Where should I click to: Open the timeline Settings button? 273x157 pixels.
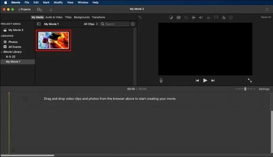coord(264,89)
